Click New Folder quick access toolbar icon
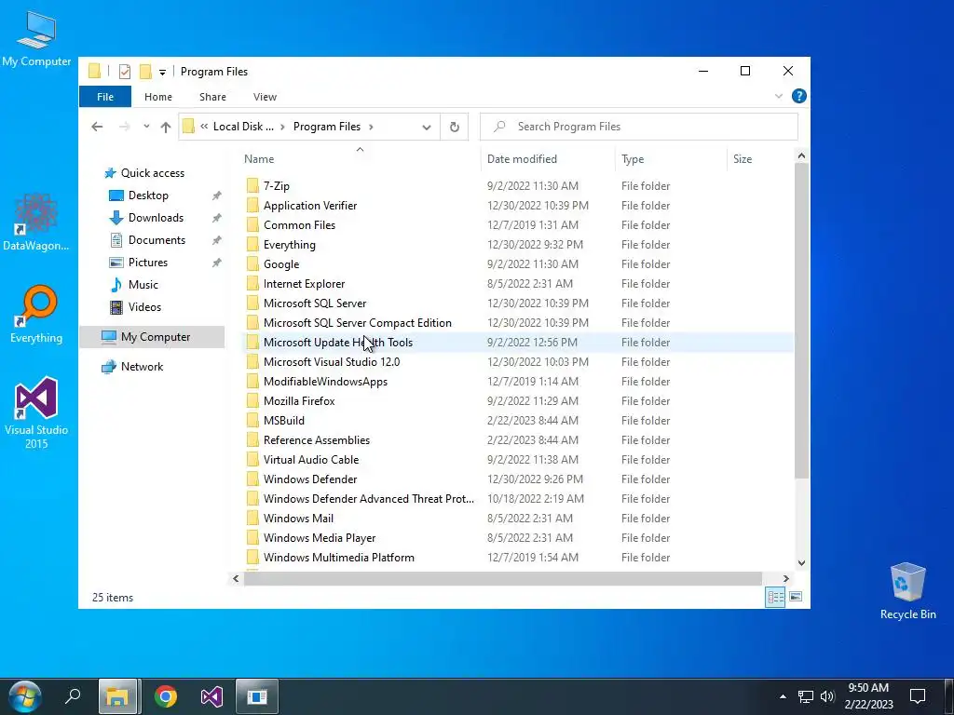The height and width of the screenshot is (715, 954). pyautogui.click(x=145, y=72)
